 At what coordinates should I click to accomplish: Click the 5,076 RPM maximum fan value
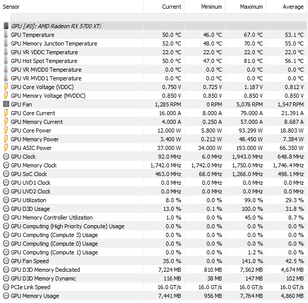249,104
